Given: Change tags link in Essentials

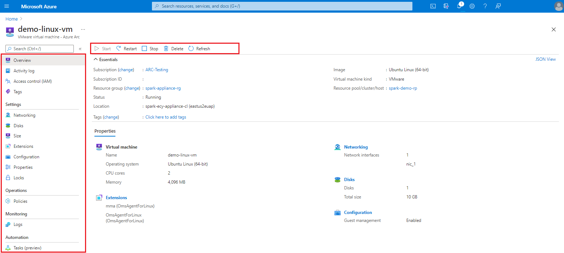Looking at the screenshot, I should [111, 117].
